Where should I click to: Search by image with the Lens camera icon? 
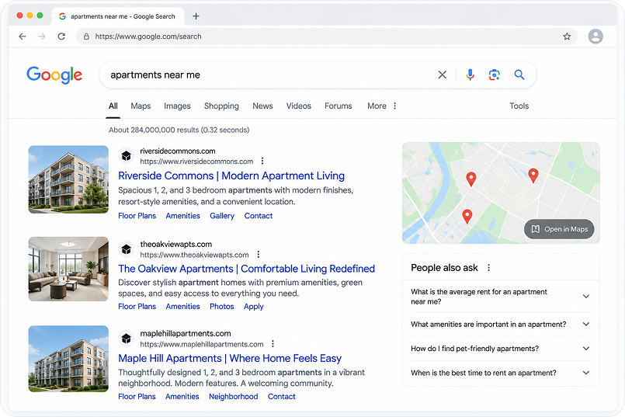click(495, 75)
